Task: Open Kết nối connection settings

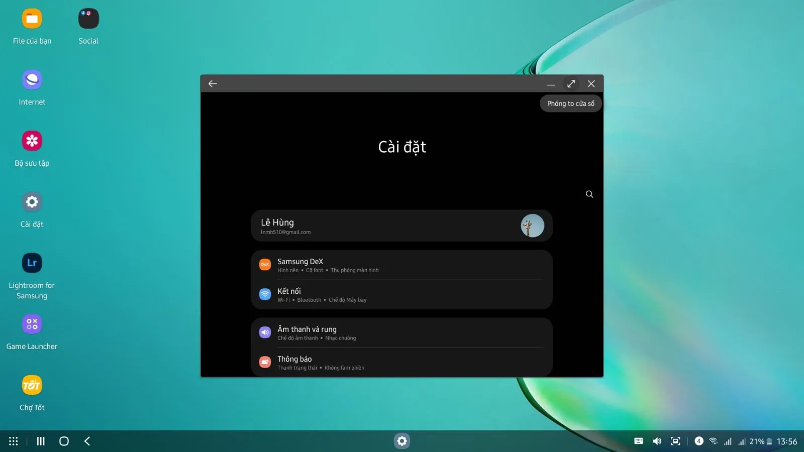Action: (402, 295)
